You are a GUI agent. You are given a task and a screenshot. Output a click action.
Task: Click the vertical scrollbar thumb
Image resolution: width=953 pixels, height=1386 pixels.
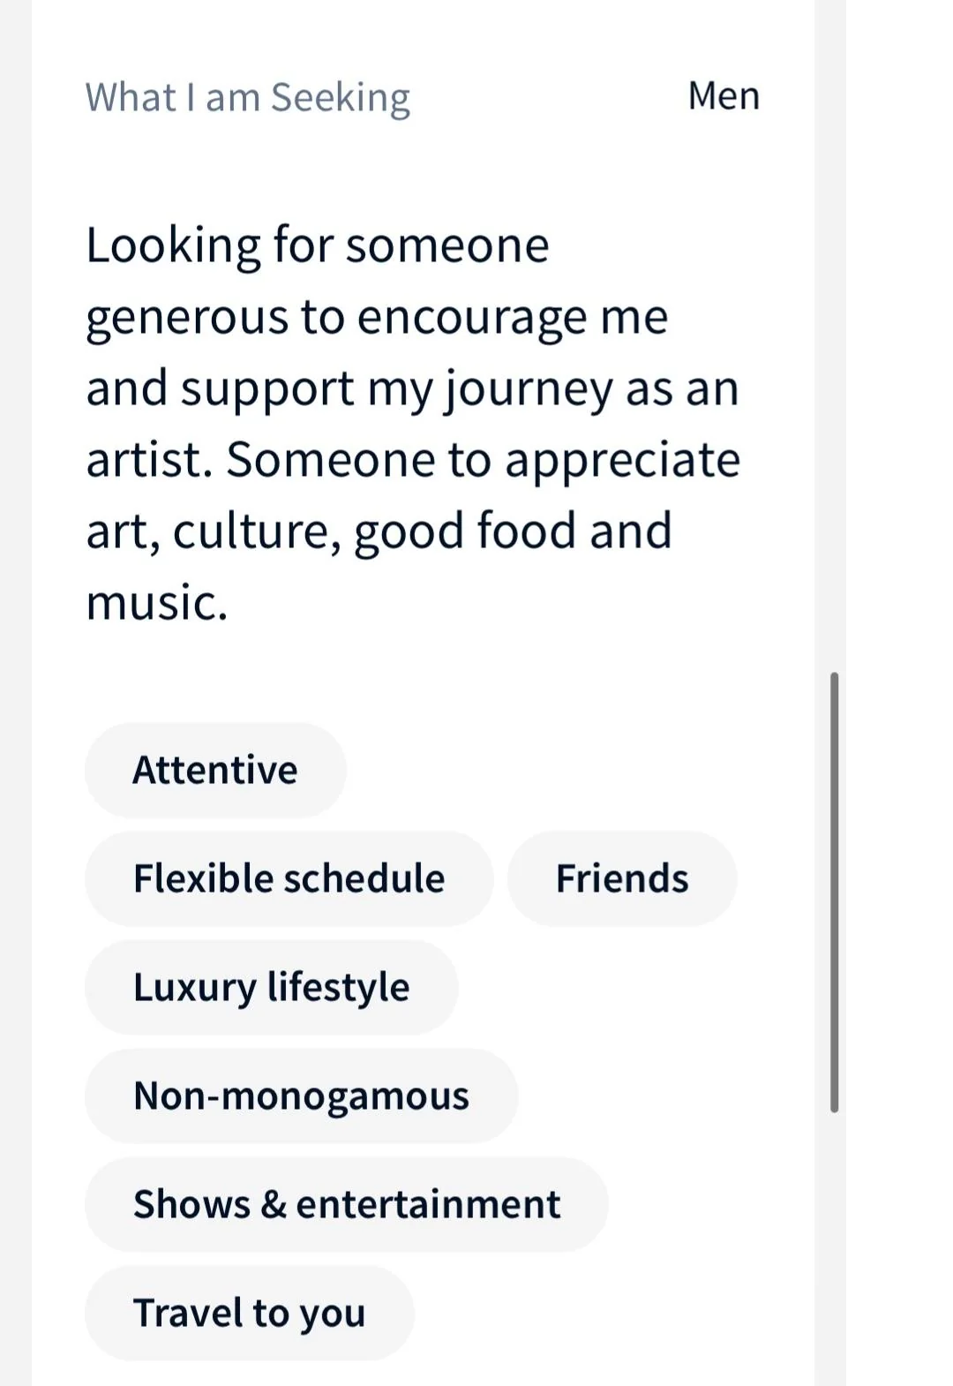pos(834,892)
